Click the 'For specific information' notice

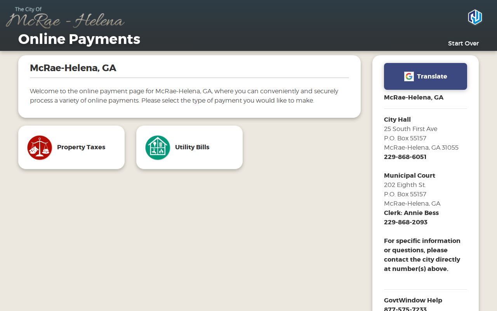pos(422,255)
